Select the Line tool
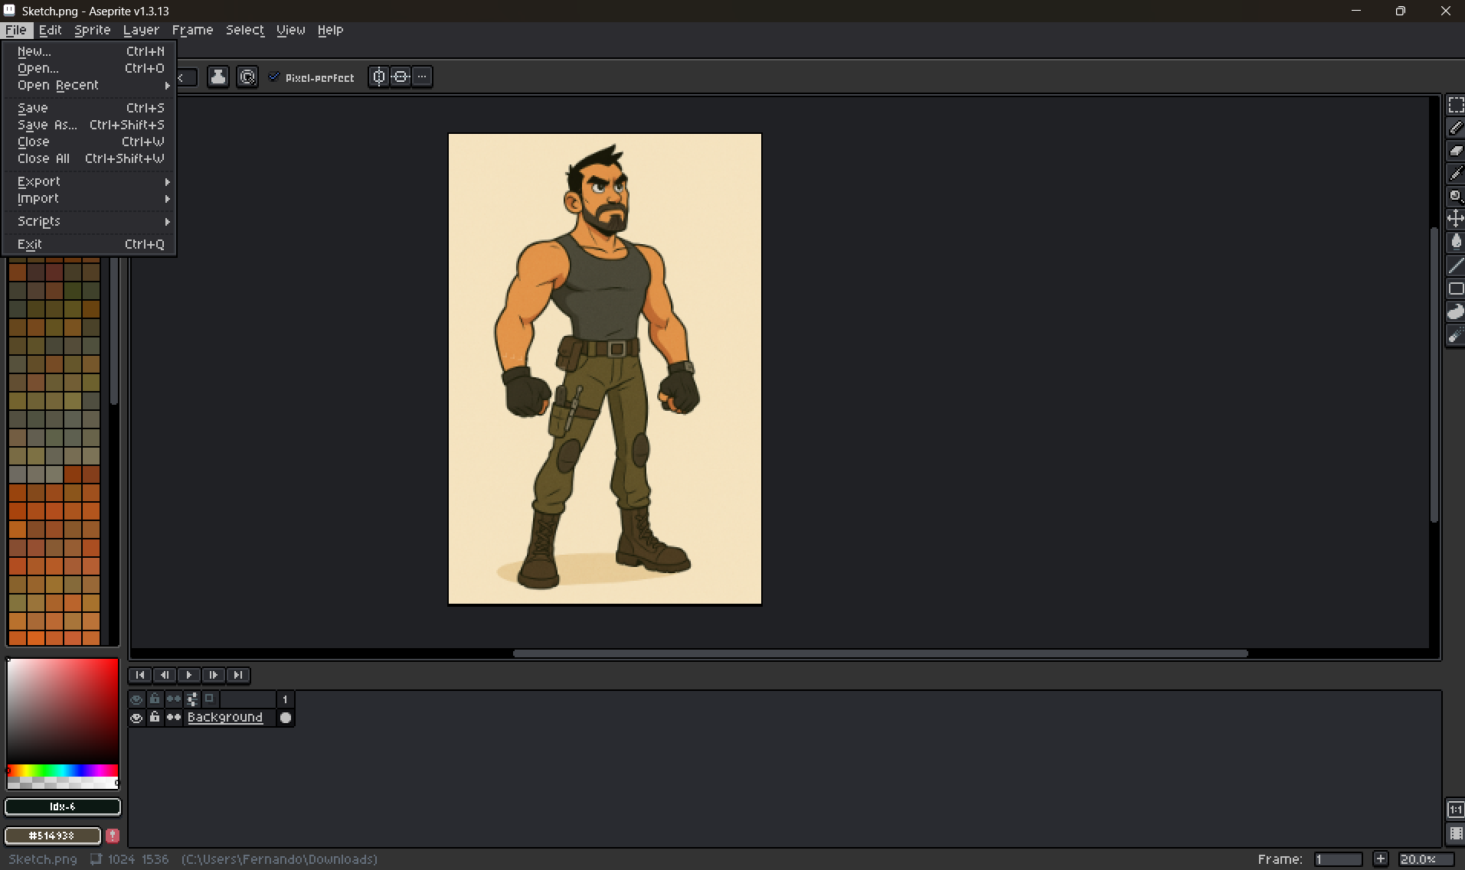The image size is (1465, 870). (1455, 266)
